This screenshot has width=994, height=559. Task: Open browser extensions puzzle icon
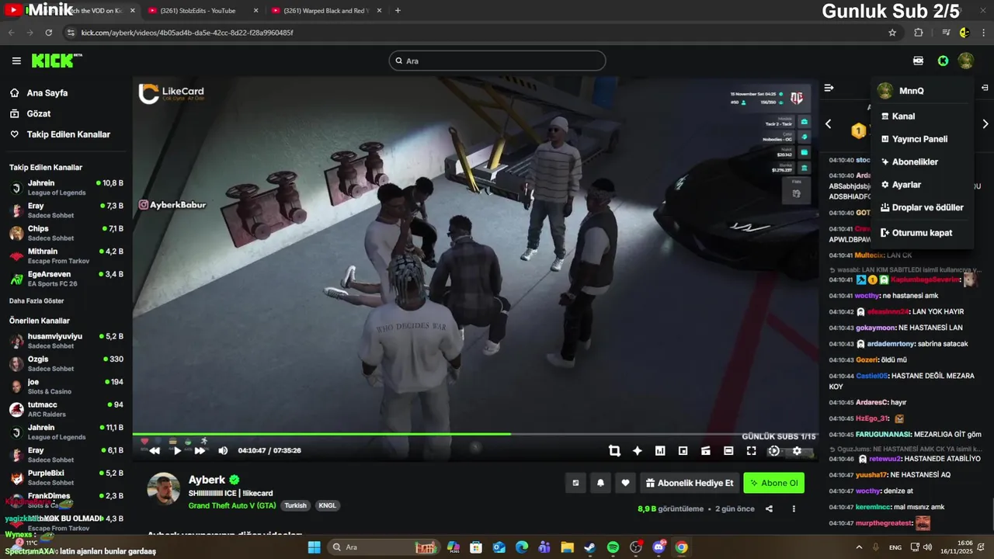click(x=919, y=33)
